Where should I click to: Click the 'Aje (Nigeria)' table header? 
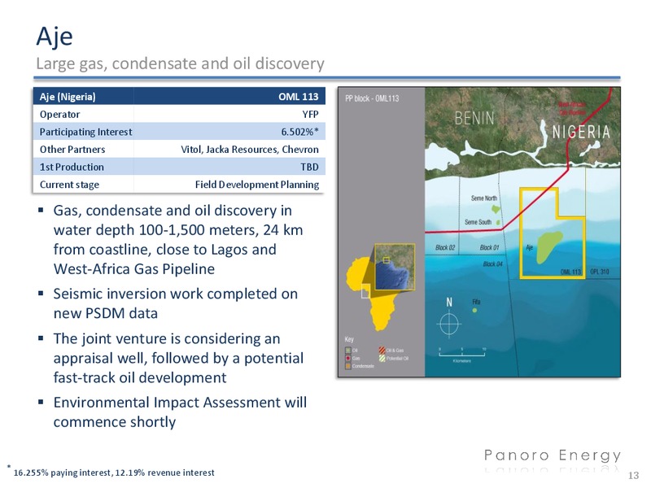68,97
